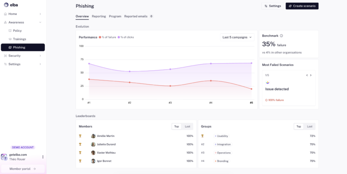Select Top in Members leaderboard
Screen dimensions: 347x174
(176, 127)
